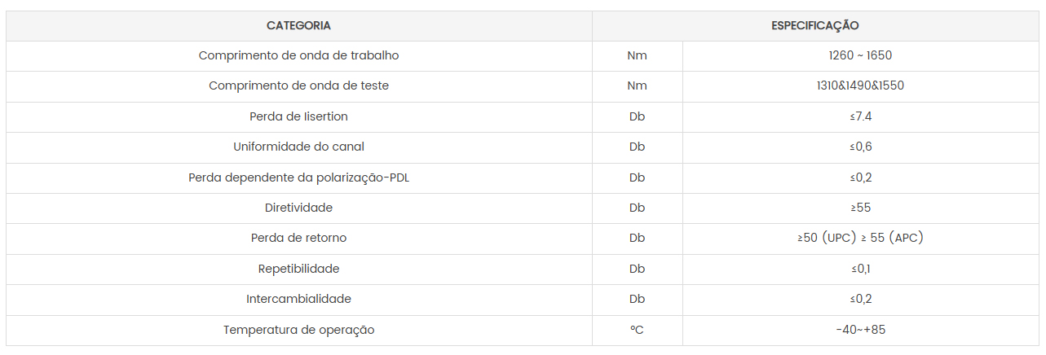
Task: Click the Uniformidade do canal row label
Action: click(x=298, y=147)
